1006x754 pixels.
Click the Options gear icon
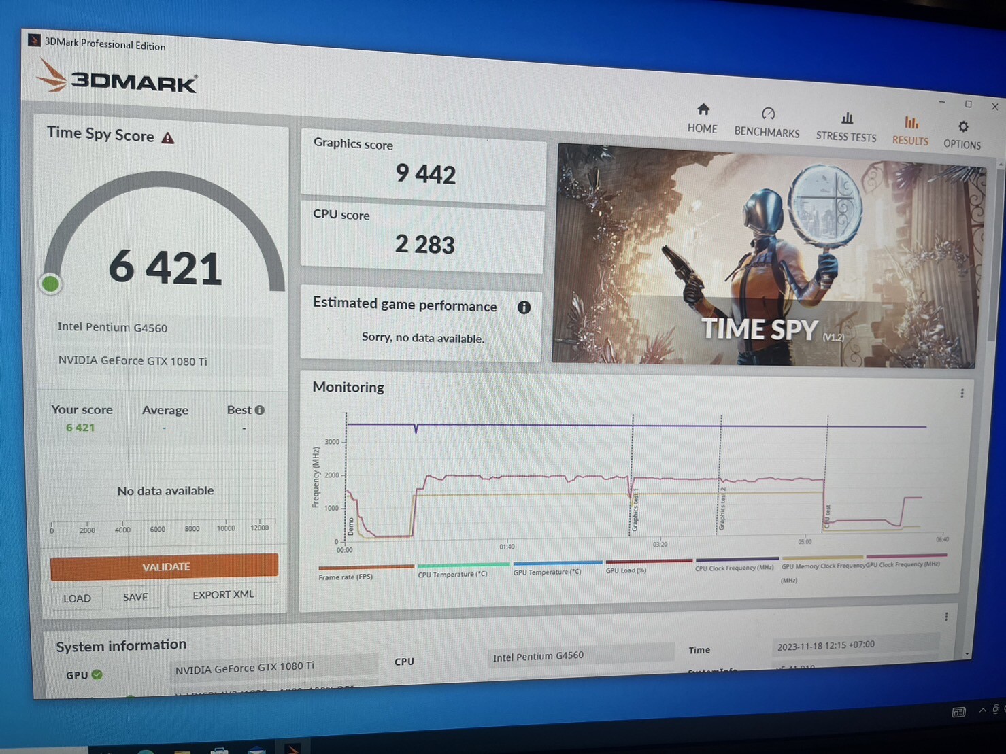point(962,127)
